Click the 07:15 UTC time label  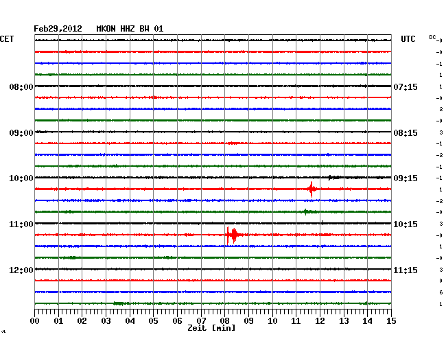(406, 86)
